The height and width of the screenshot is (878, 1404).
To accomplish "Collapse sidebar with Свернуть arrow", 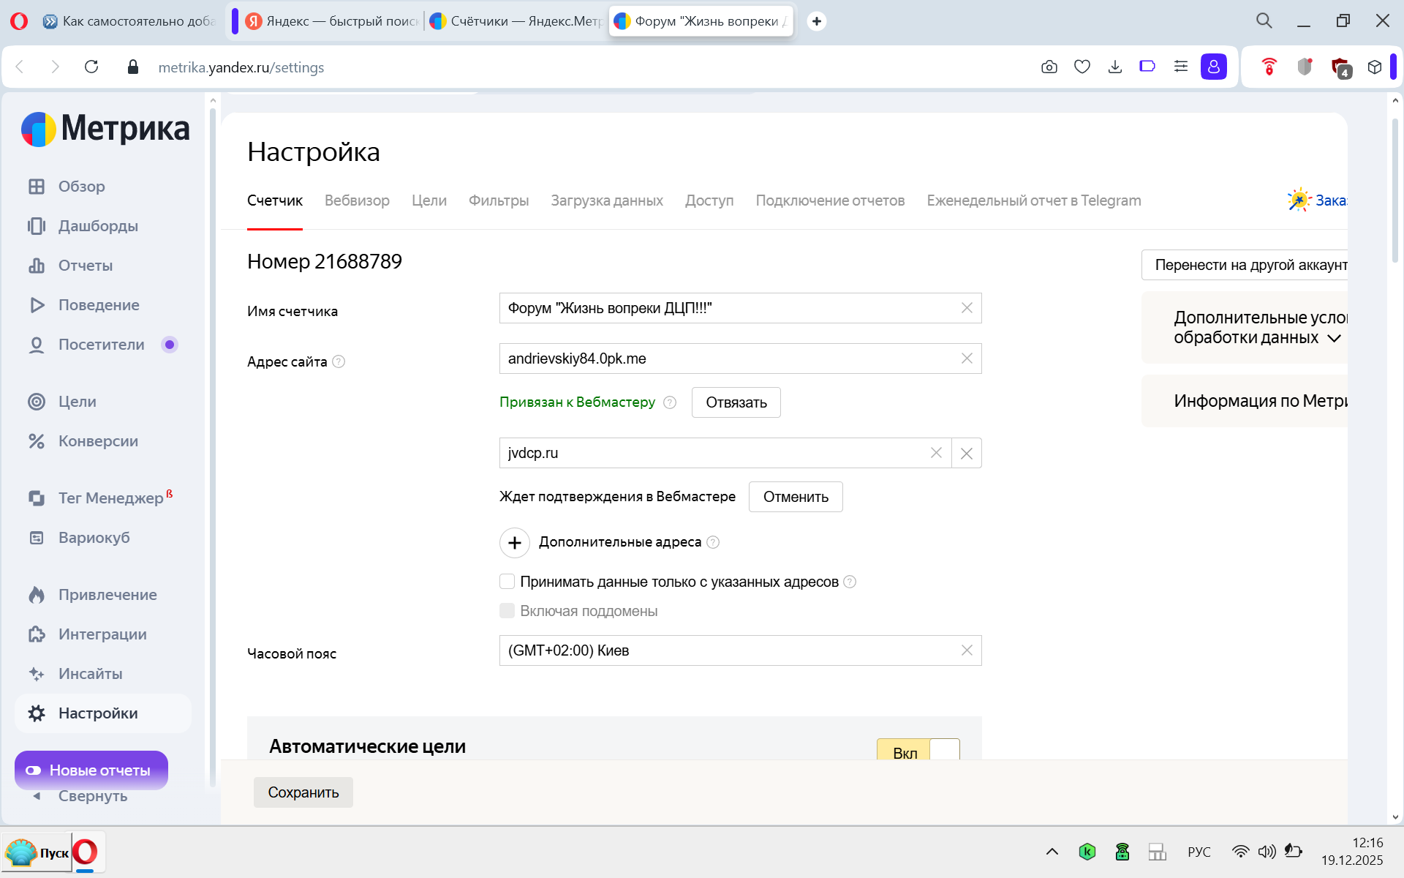I will point(37,797).
